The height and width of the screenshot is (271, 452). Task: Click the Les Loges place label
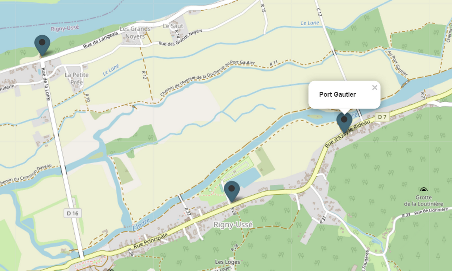pyautogui.click(x=228, y=262)
